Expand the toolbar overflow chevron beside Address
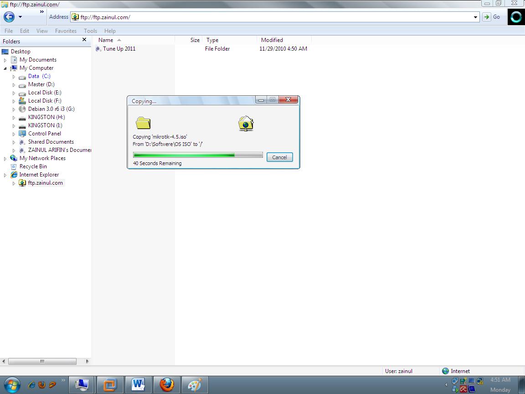Image resolution: width=525 pixels, height=394 pixels. pos(42,12)
